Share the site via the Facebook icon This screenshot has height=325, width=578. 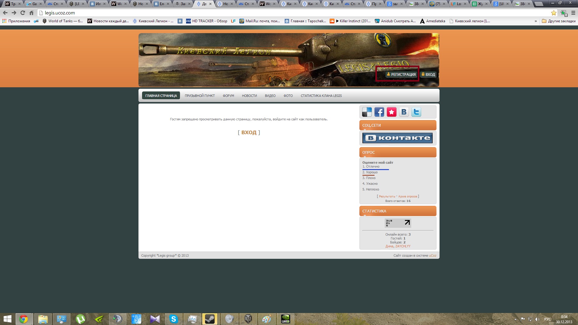[x=379, y=112]
